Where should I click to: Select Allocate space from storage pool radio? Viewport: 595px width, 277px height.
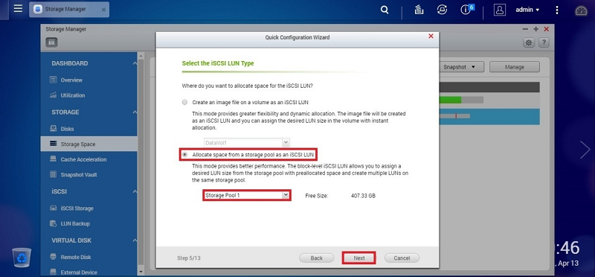point(184,155)
